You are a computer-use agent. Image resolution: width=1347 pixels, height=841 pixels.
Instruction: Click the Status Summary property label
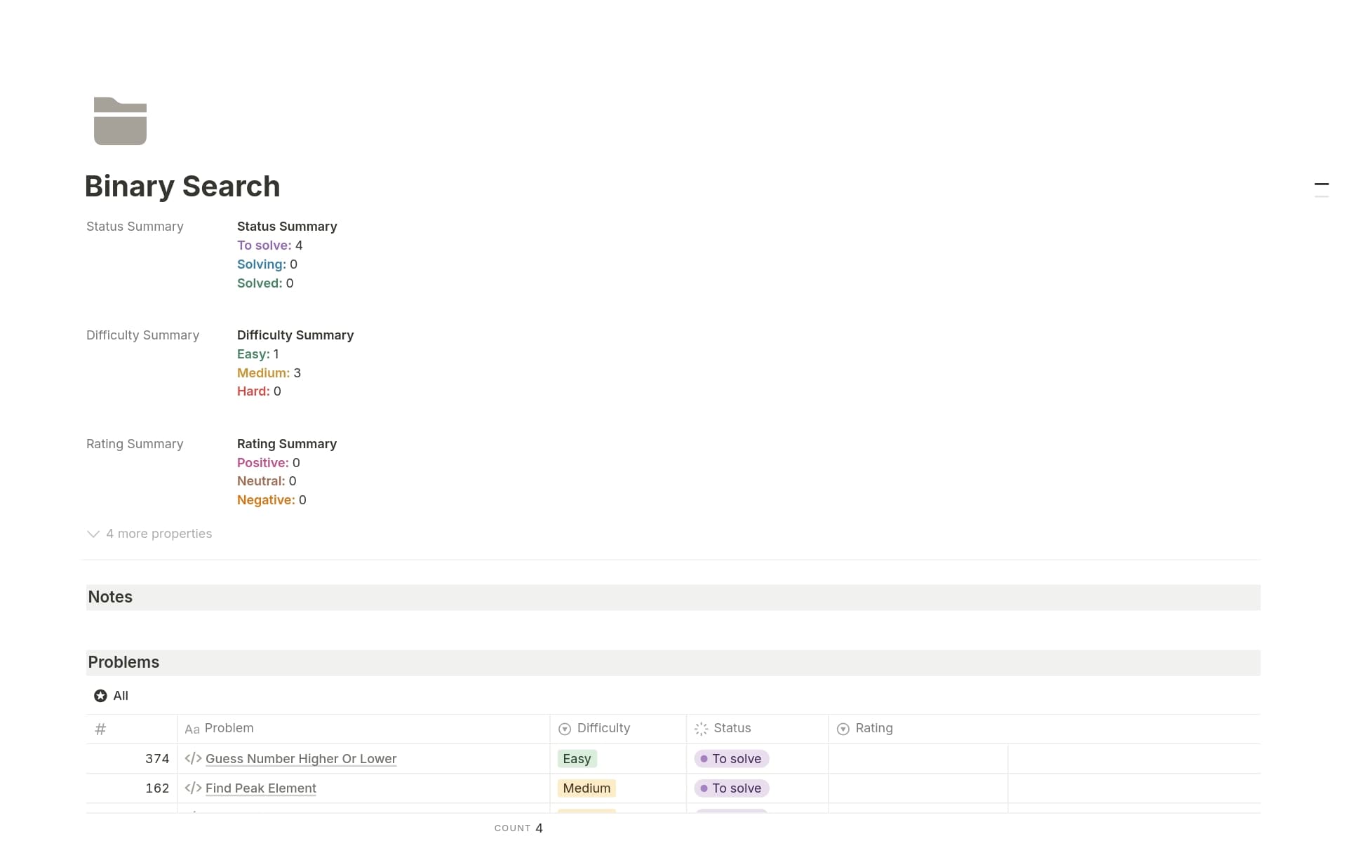click(134, 226)
